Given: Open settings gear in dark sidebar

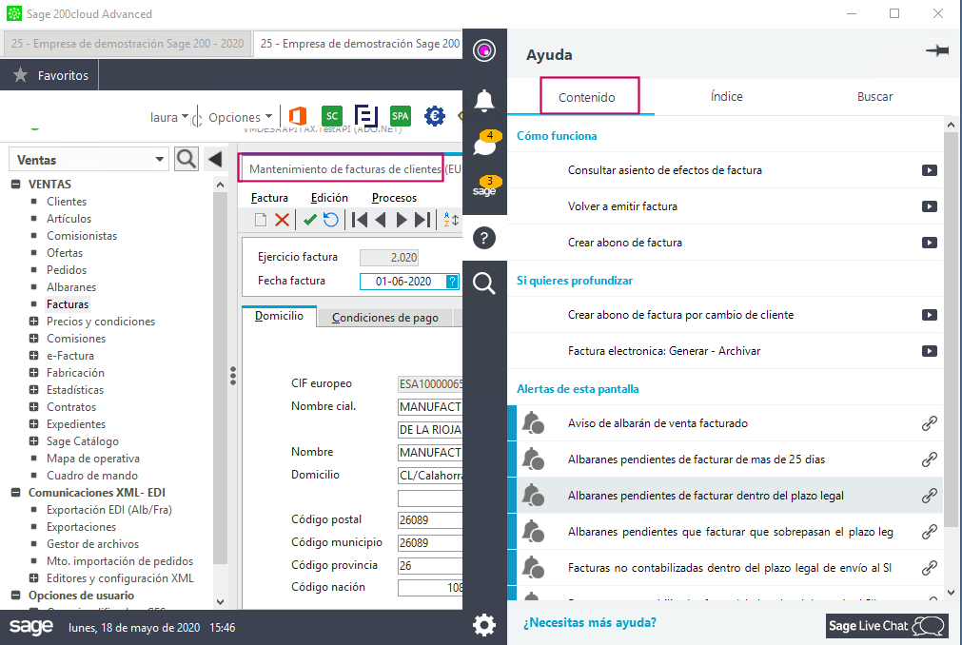Looking at the screenshot, I should 484,625.
